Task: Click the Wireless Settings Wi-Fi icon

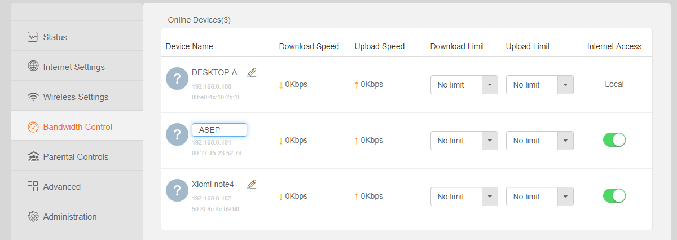Action: [33, 97]
